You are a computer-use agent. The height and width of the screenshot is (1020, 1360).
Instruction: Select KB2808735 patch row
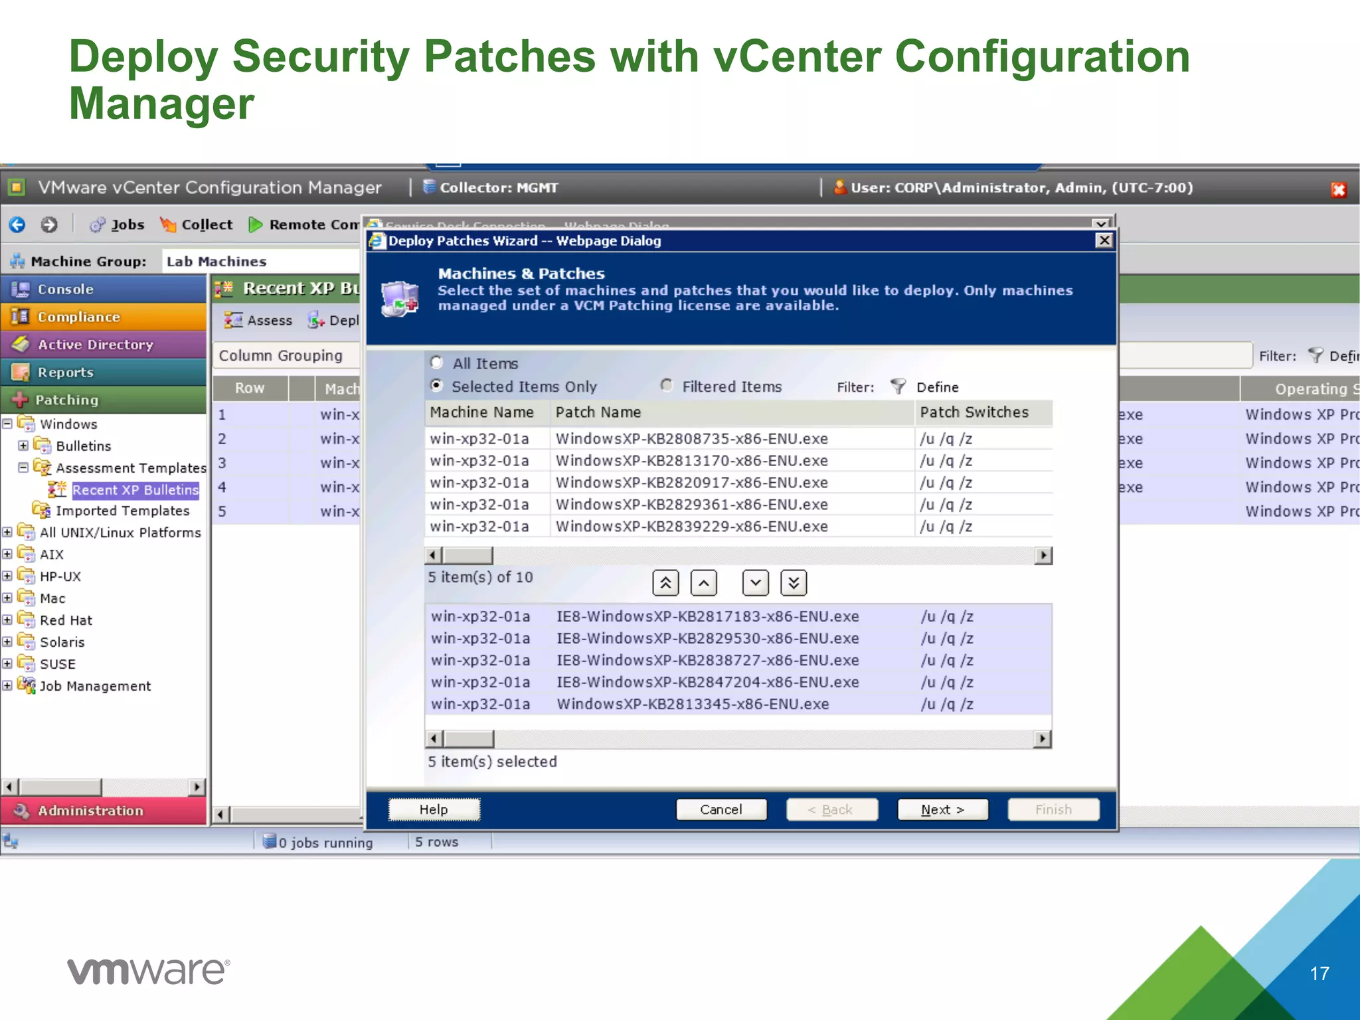pyautogui.click(x=738, y=439)
